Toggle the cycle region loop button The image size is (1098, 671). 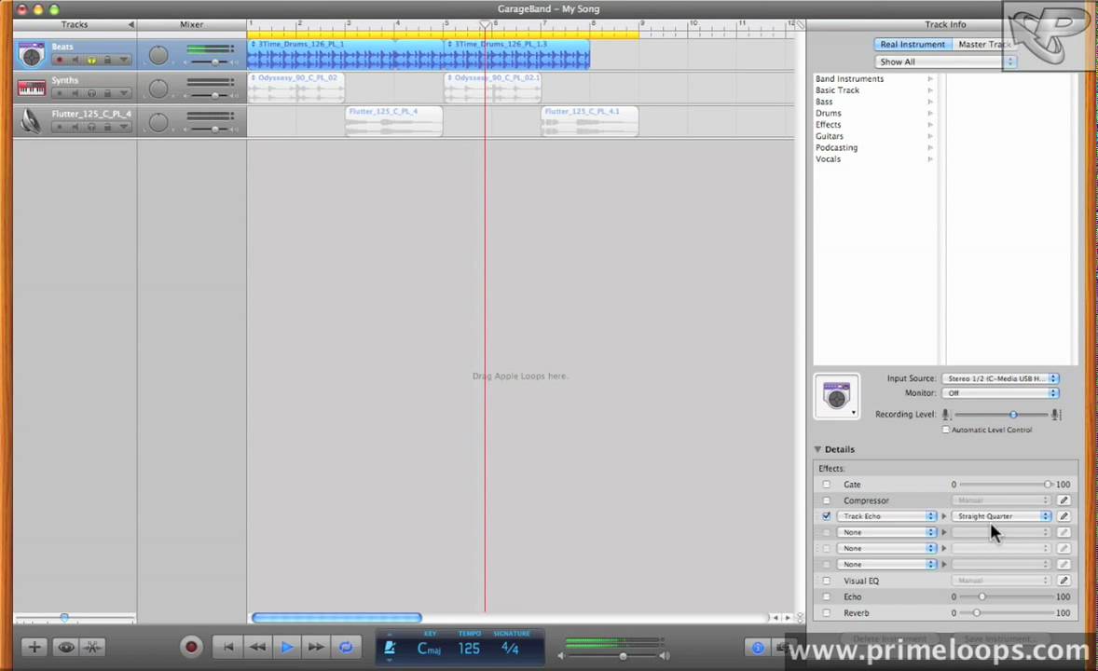346,647
